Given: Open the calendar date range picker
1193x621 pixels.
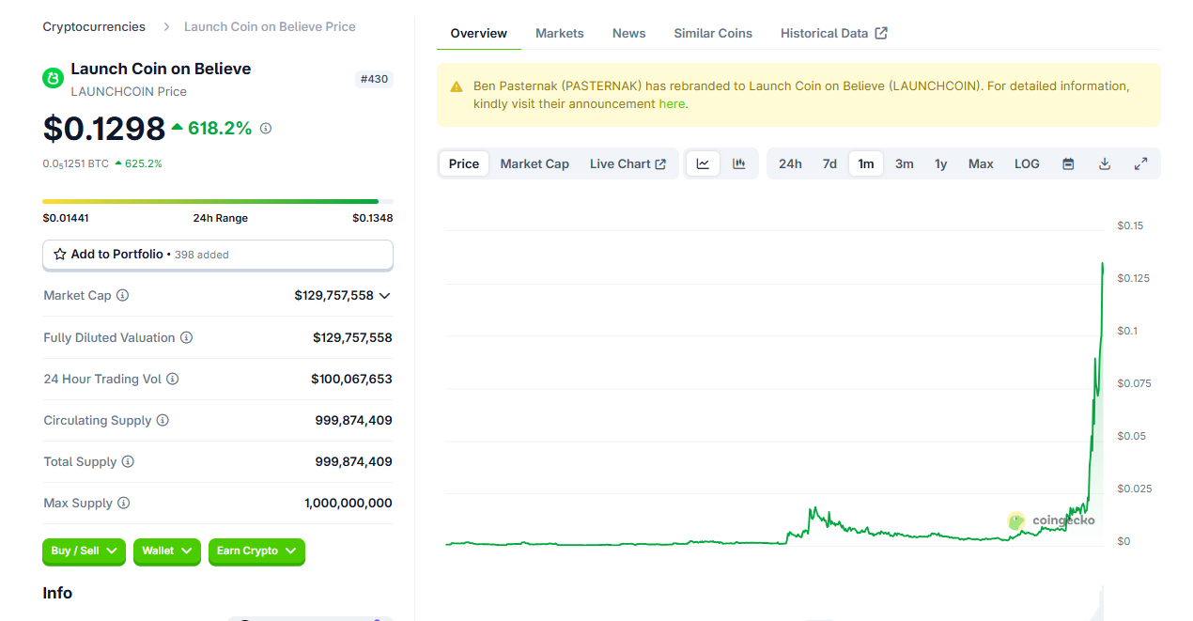Looking at the screenshot, I should (x=1068, y=163).
